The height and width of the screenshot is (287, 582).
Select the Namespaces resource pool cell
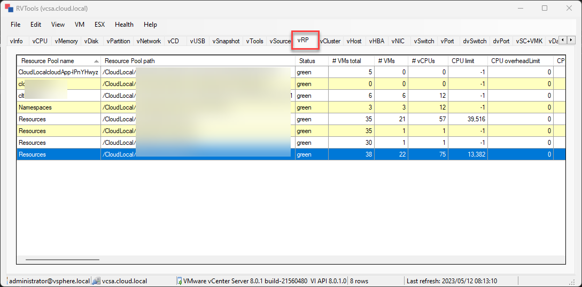tap(59, 107)
